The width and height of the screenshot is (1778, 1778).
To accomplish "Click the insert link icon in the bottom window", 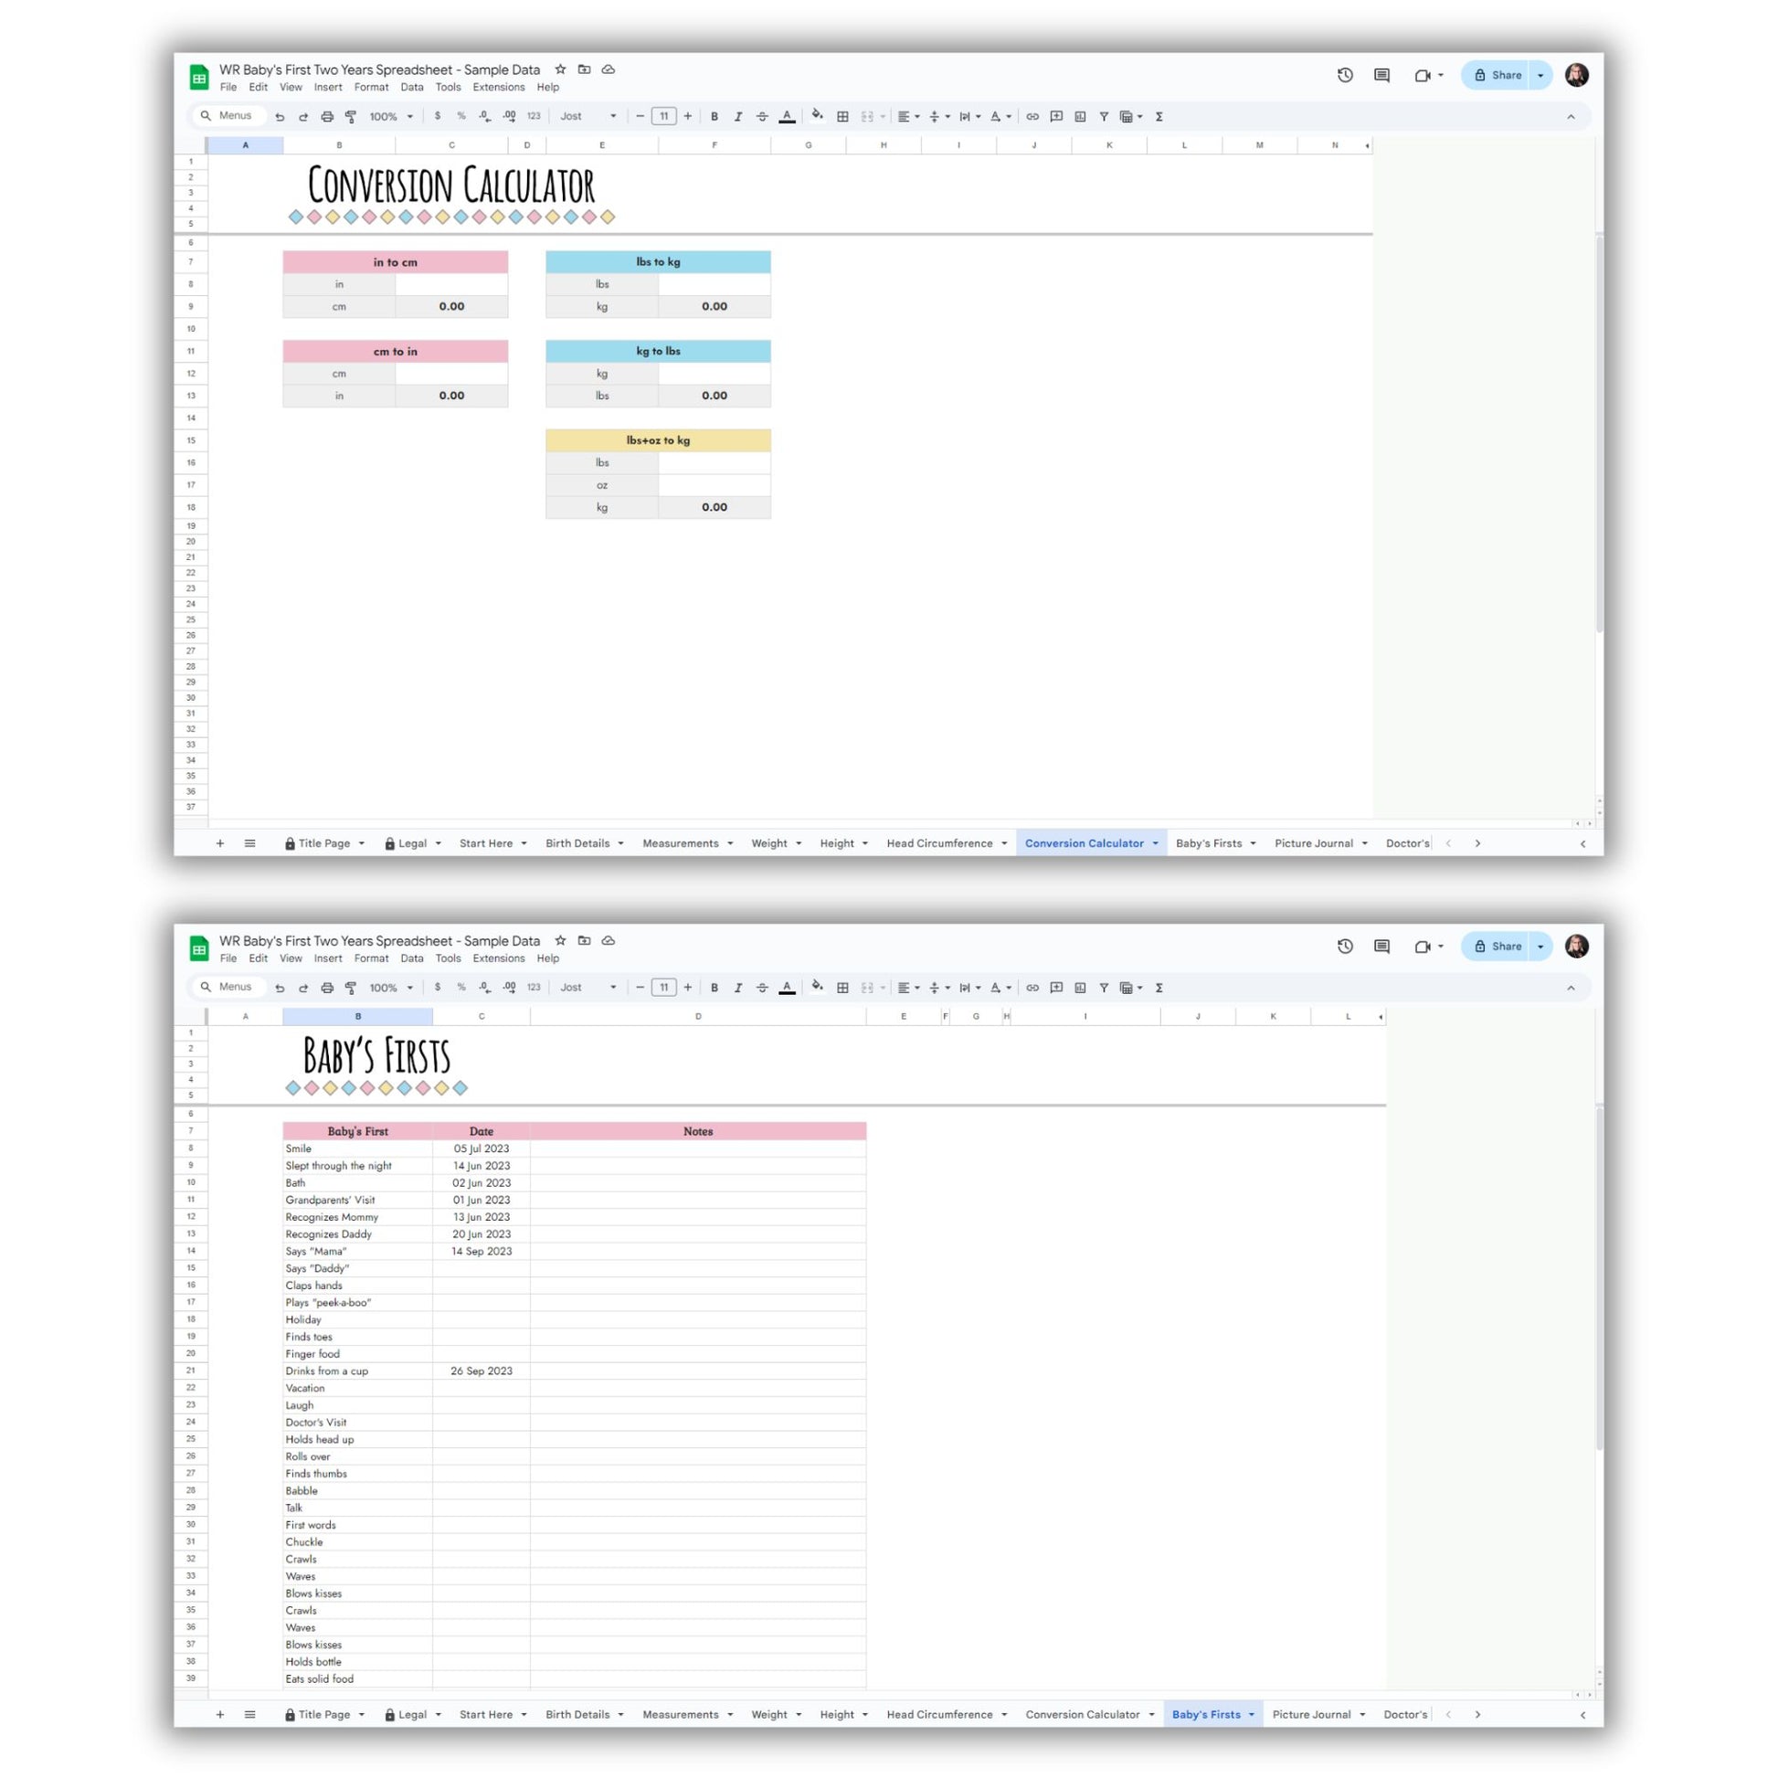I will point(1032,988).
